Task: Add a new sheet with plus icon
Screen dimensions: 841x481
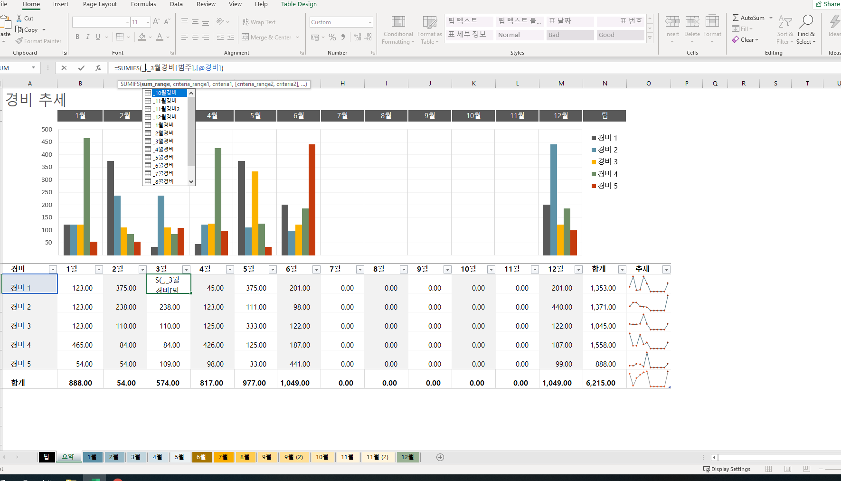Action: coord(440,457)
